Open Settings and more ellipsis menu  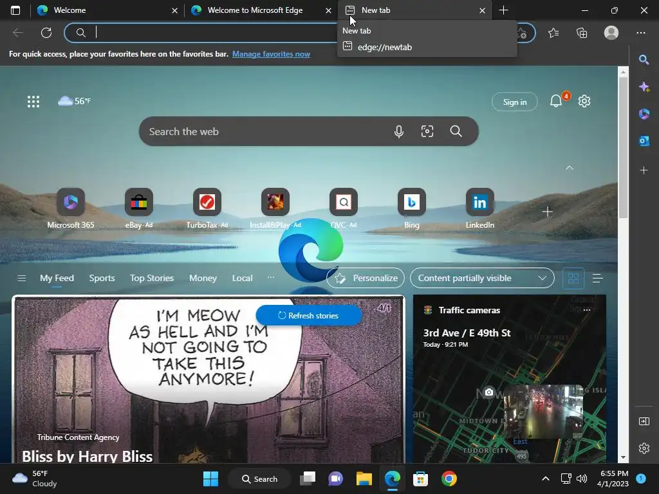pyautogui.click(x=640, y=33)
